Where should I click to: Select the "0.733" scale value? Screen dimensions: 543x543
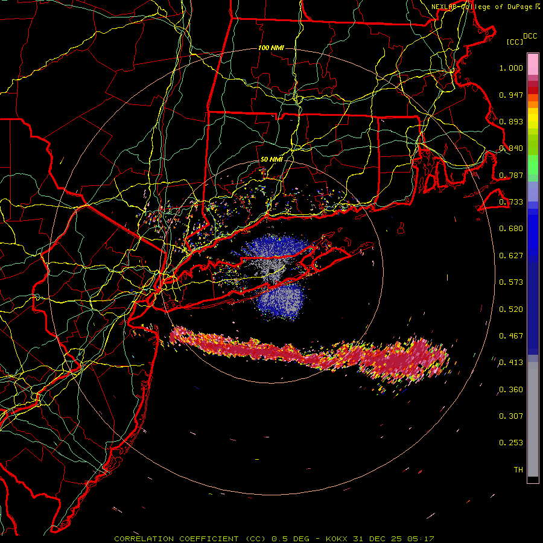pyautogui.click(x=511, y=202)
